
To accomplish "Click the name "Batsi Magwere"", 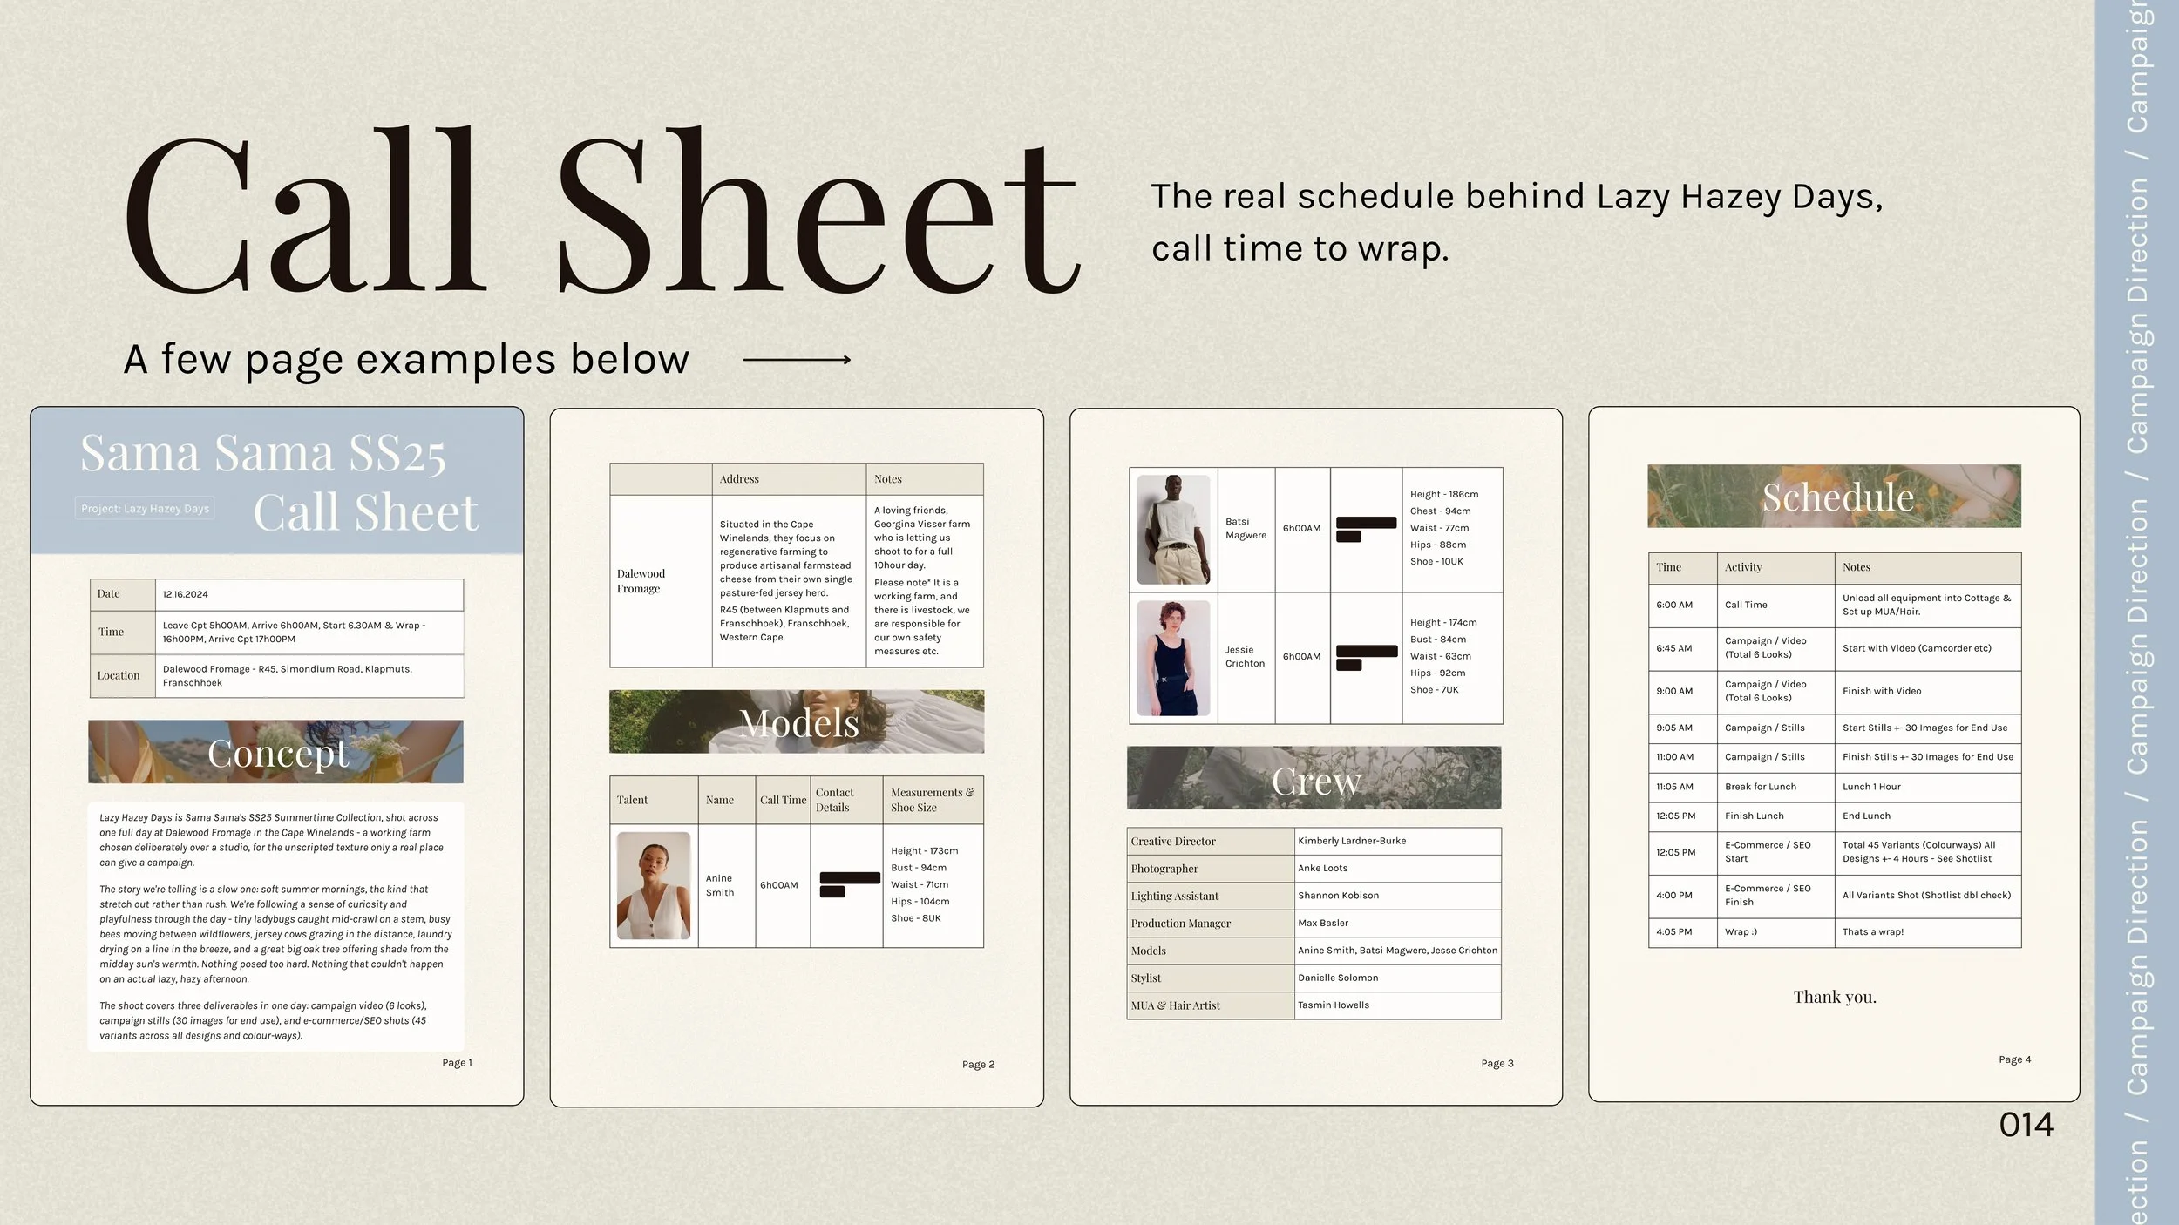I will click(1246, 529).
